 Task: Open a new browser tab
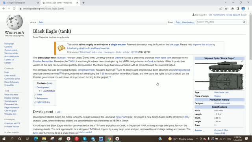point(83,3)
